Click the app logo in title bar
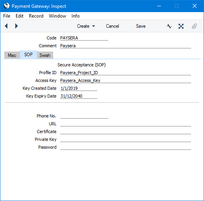The image size is (204, 201). coord(7,6)
